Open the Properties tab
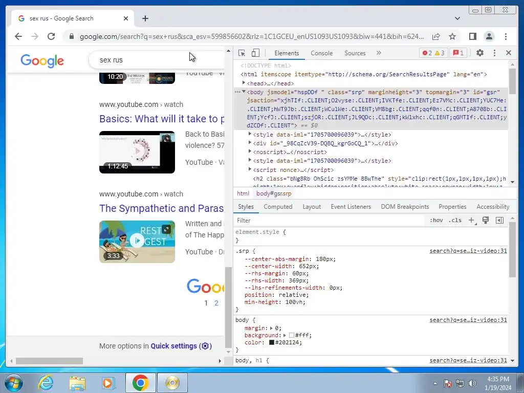This screenshot has height=393, width=524. point(452,207)
